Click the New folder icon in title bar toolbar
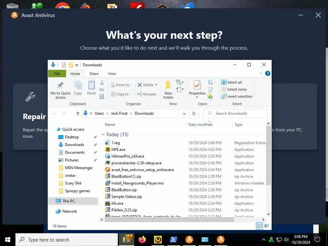328x246 pixels. [x=71, y=65]
